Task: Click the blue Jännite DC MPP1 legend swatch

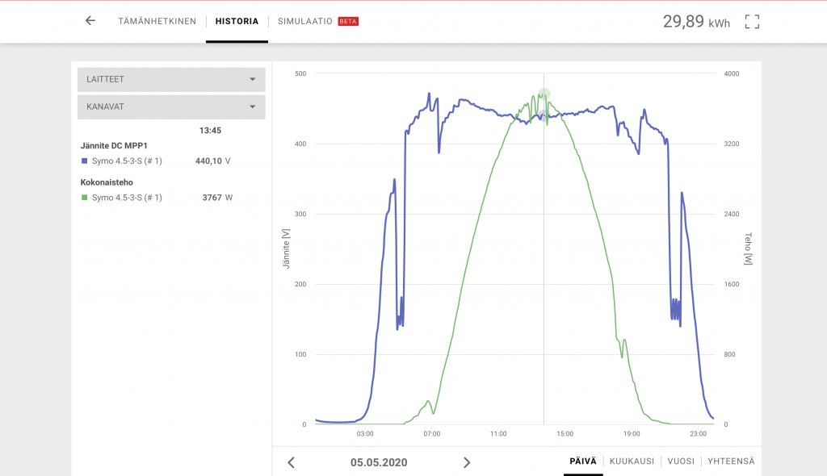Action: pyautogui.click(x=84, y=161)
